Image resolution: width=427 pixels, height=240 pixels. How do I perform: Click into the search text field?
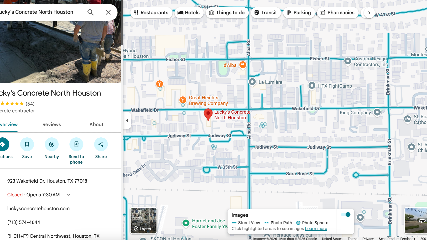click(x=40, y=12)
